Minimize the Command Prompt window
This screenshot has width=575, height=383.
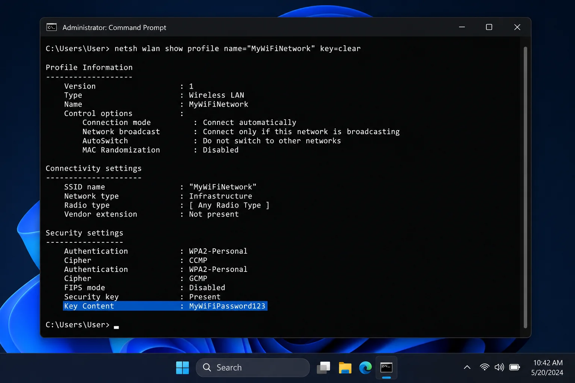462,27
